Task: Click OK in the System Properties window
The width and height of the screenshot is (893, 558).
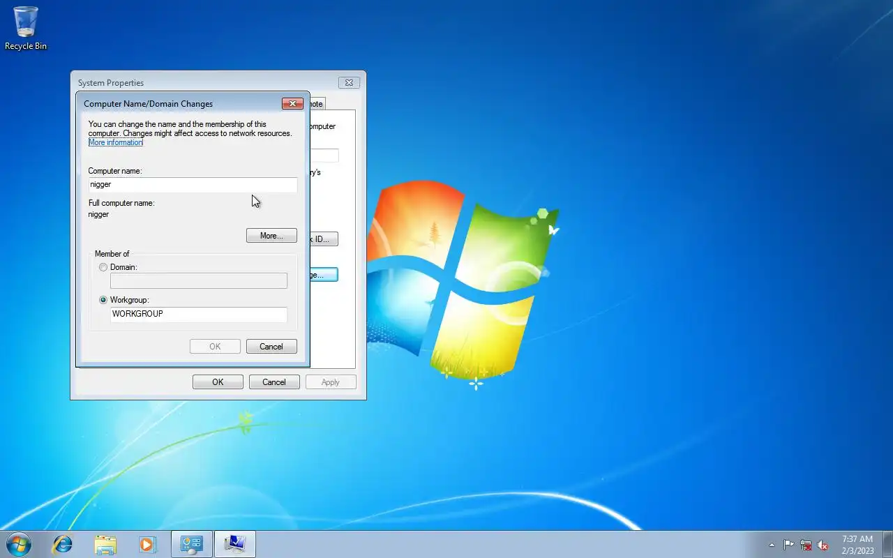Action: pyautogui.click(x=218, y=382)
